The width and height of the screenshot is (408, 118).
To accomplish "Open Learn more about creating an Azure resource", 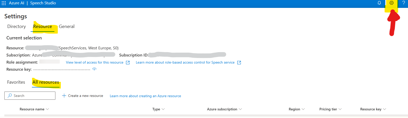I will tap(145, 96).
